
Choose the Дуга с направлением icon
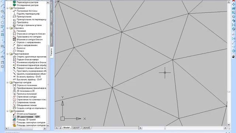pos(14,45)
